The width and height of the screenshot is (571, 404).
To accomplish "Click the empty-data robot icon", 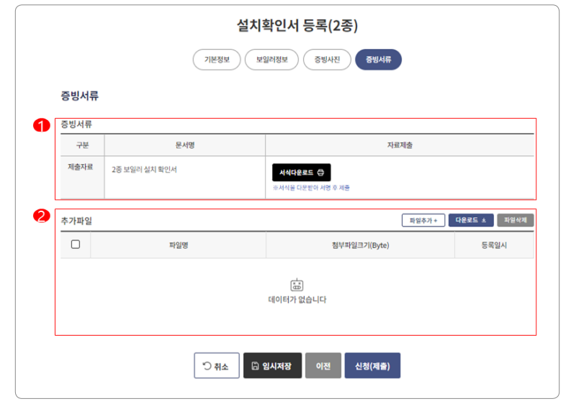I will tap(297, 285).
